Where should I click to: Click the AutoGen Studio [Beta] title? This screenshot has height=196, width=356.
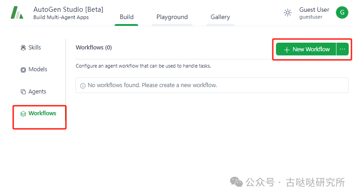click(68, 10)
